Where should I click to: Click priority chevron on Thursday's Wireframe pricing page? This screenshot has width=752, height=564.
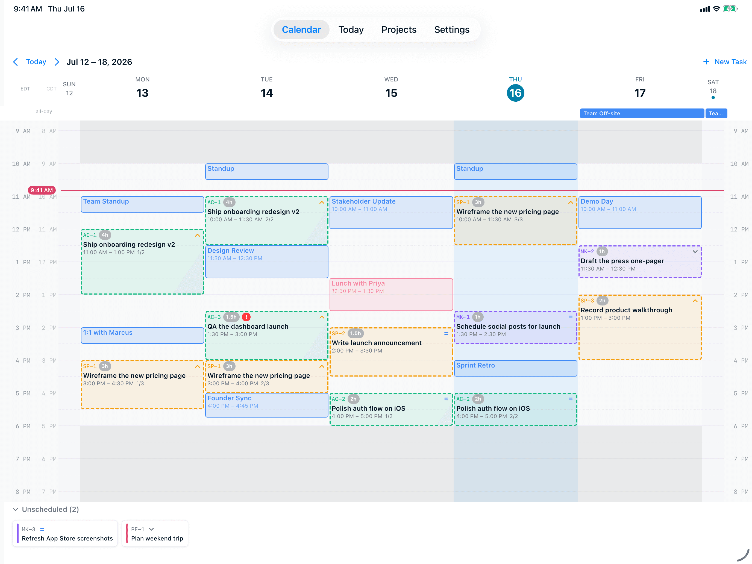coord(571,202)
